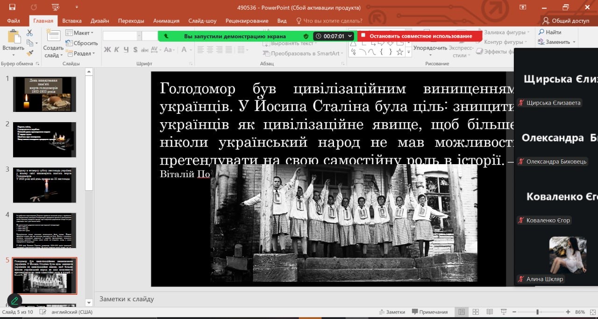Click the Общий доступ share button
Viewport: 598px width, 319px height.
point(566,21)
